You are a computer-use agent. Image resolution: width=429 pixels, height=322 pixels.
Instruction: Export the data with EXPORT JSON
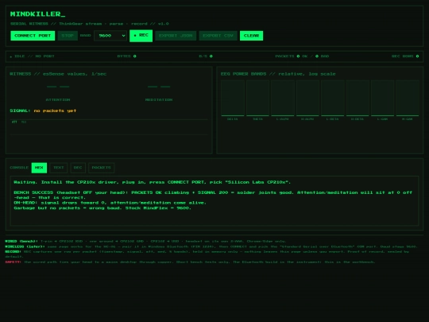[176, 36]
